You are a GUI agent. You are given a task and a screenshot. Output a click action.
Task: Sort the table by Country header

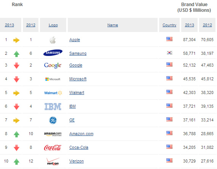(x=169, y=25)
